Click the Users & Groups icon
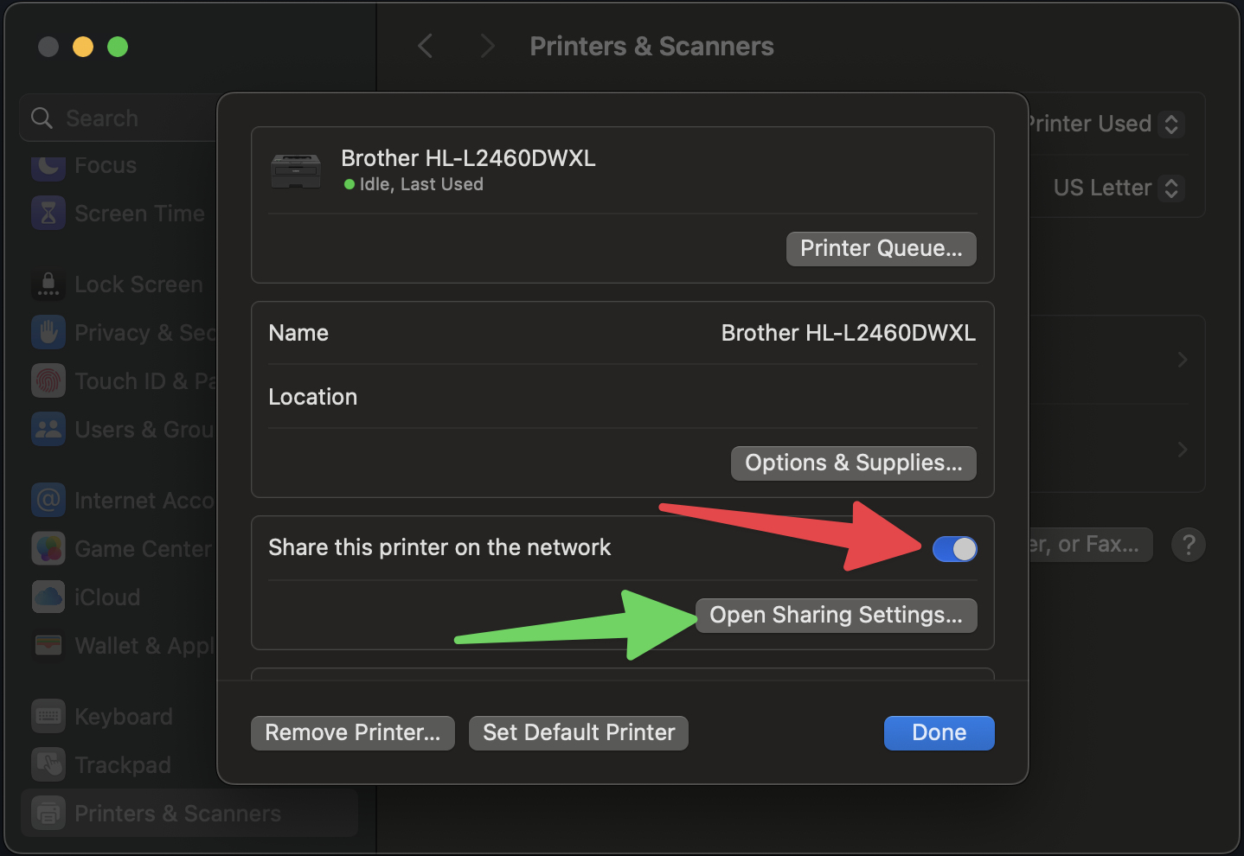The width and height of the screenshot is (1244, 856). pos(48,429)
